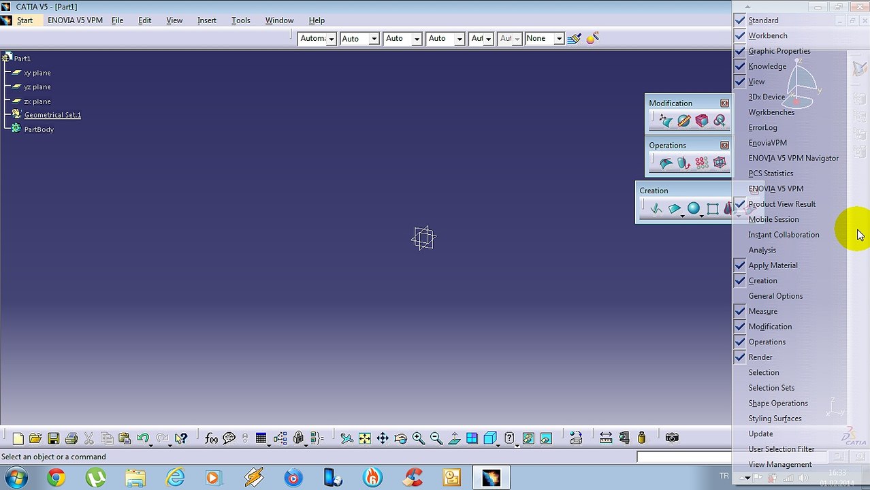This screenshot has width=870, height=490.
Task: Open Chrome from the Windows taskbar
Action: tap(57, 478)
